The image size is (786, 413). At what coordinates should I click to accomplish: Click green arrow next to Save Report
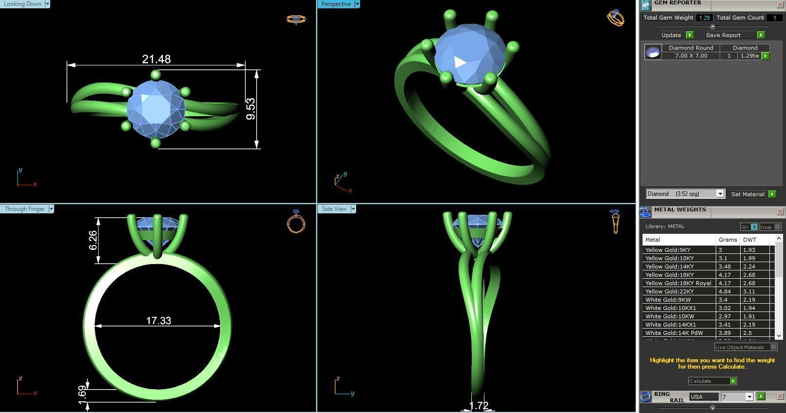(x=761, y=35)
